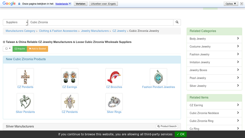The width and height of the screenshot is (245, 138).
Task: Open the Suppliers search type dropdown
Action: click(x=15, y=22)
